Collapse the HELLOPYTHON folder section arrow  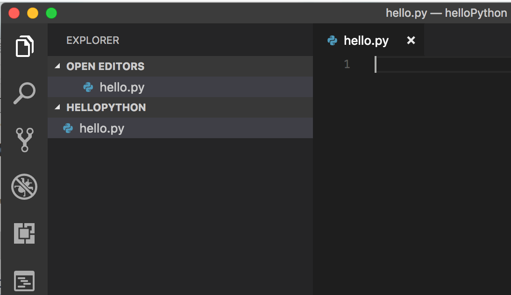pyautogui.click(x=57, y=107)
